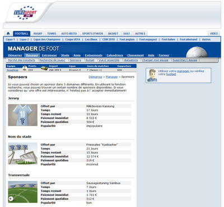Click the budget link in the advisor box

171,74
